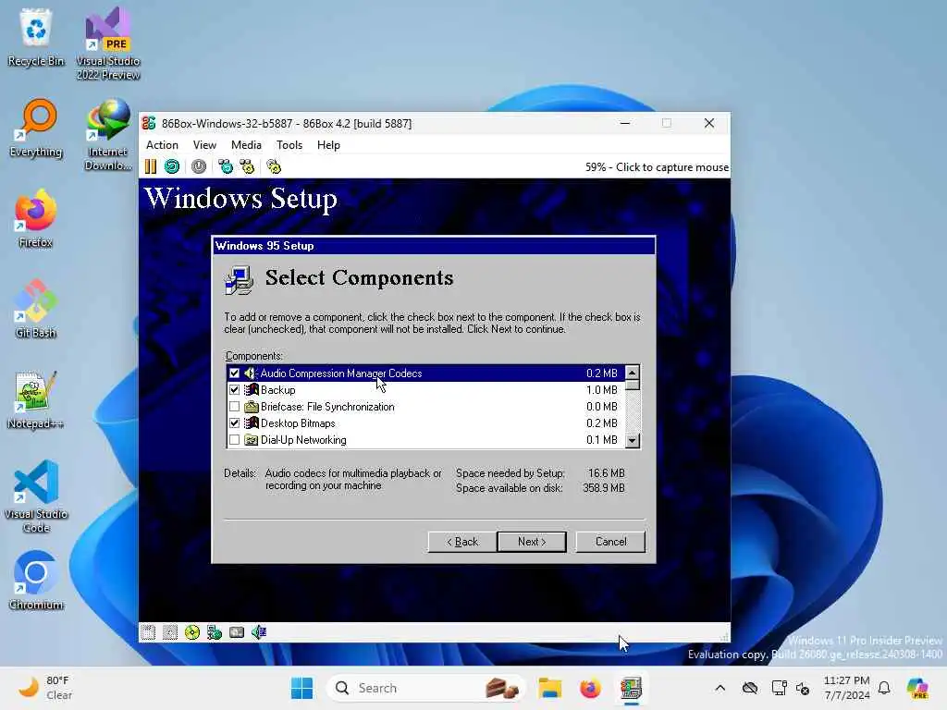Open the Help menu
This screenshot has width=947, height=710.
point(328,145)
